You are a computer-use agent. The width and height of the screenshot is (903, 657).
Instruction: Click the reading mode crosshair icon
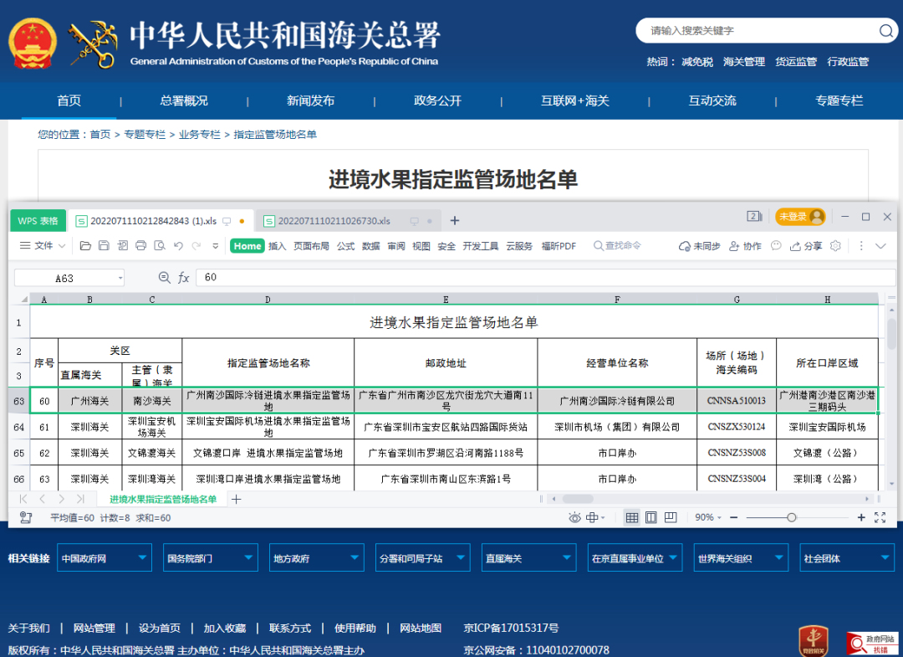pos(595,517)
